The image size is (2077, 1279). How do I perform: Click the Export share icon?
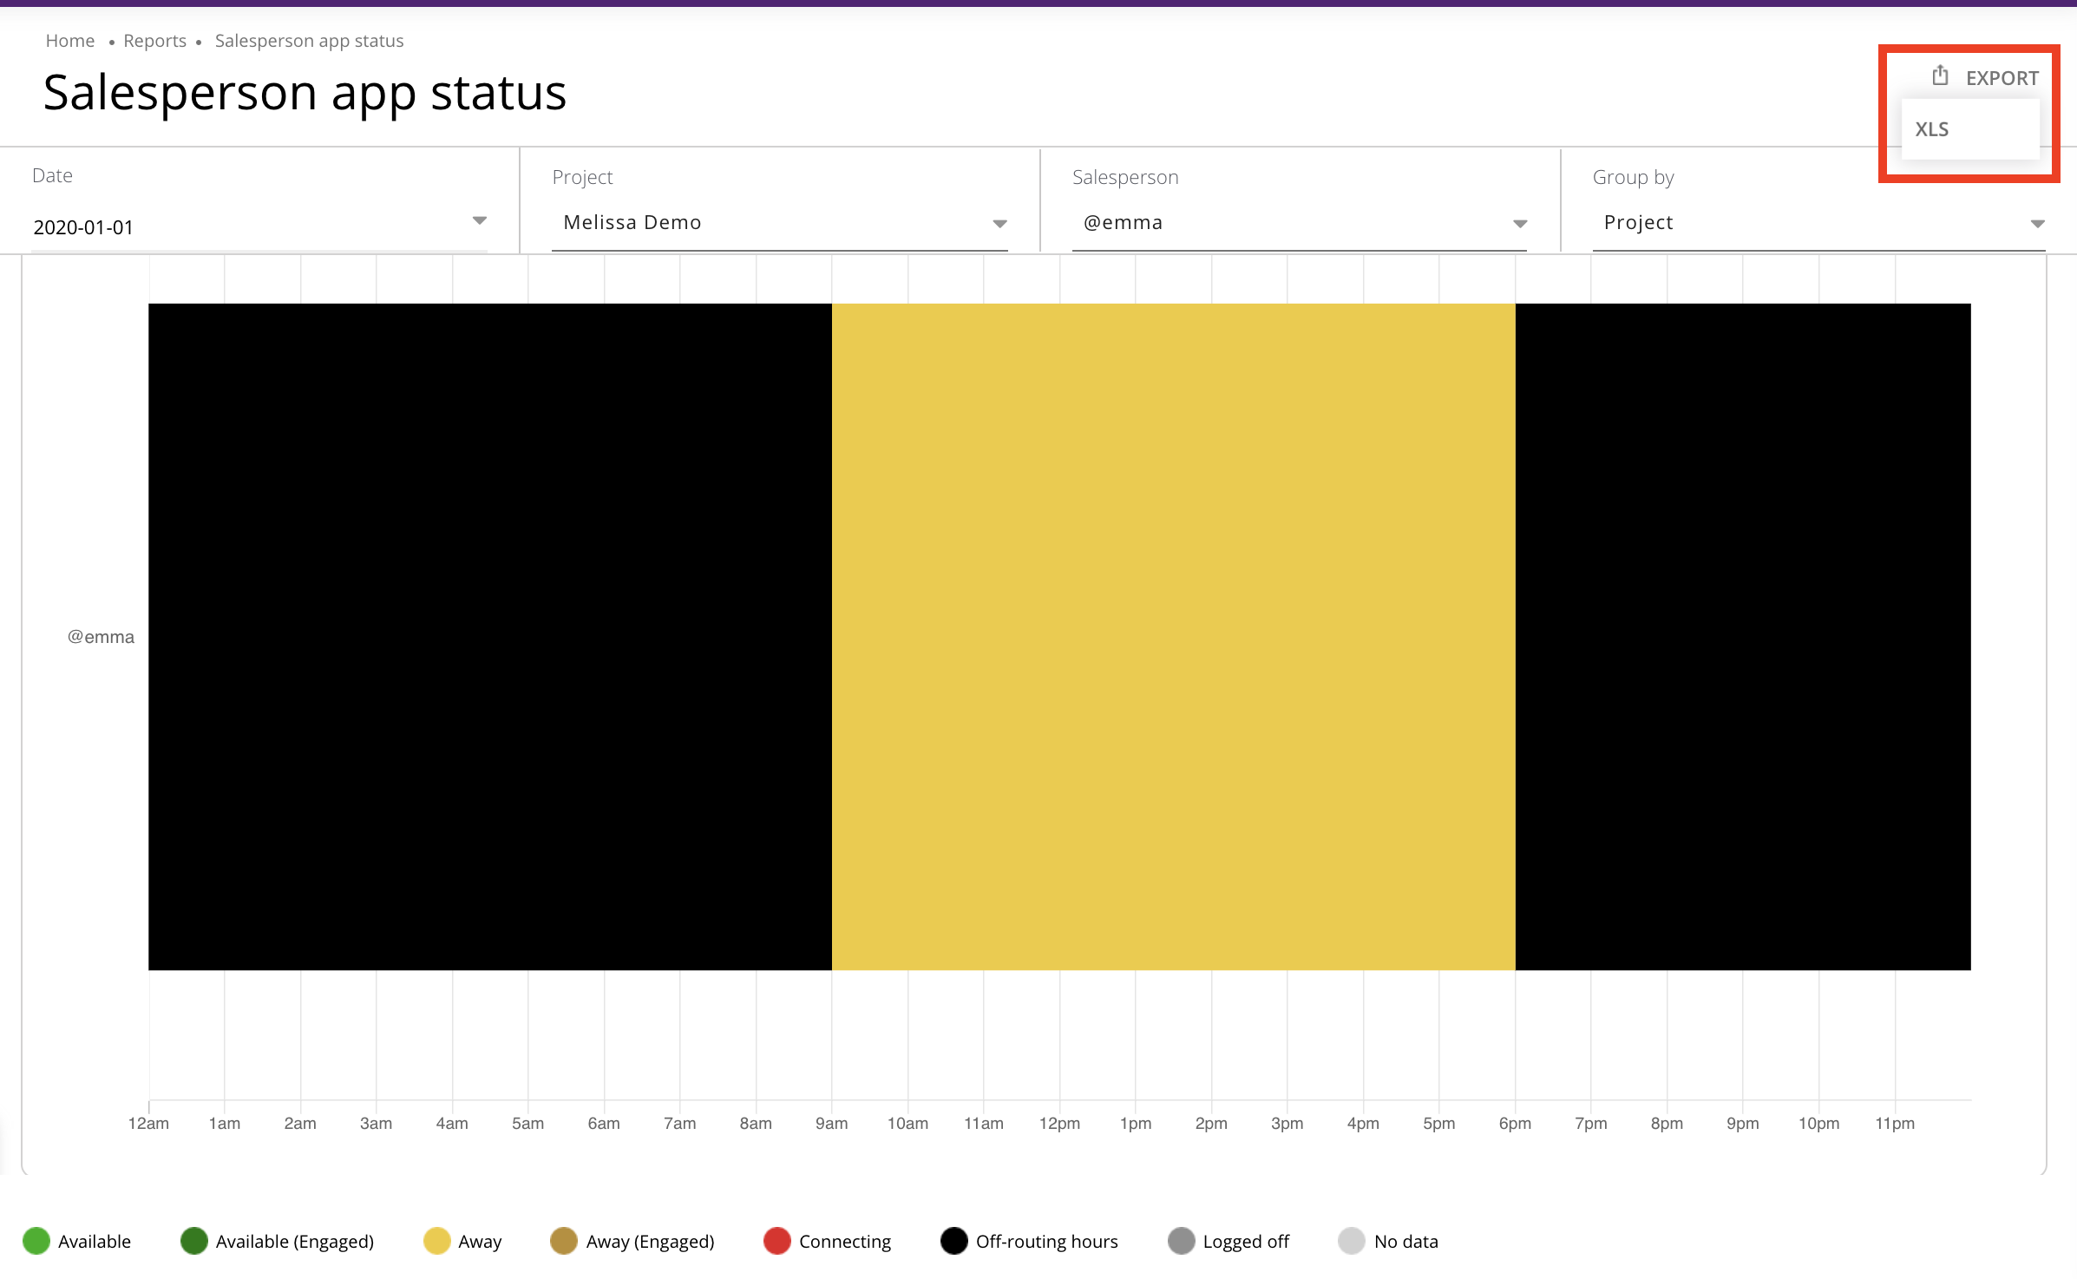1940,76
